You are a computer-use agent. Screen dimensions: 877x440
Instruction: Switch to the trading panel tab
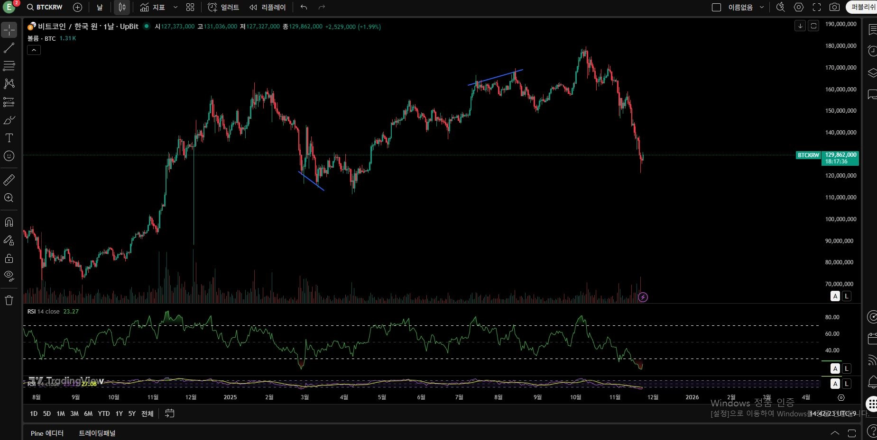coord(97,433)
